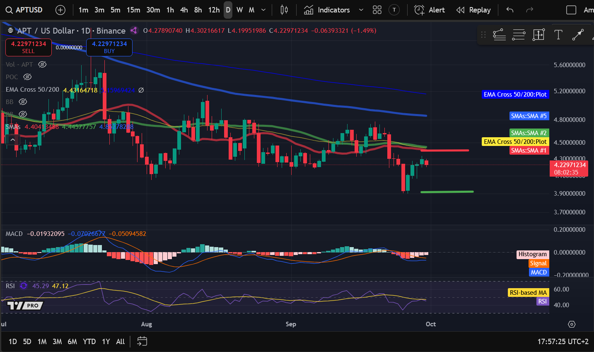Viewport: 594px width, 352px height.
Task: Select the trend-based fib tool with angled line
Action: (499, 35)
